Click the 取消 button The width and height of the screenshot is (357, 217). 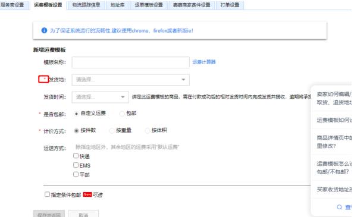[83, 214]
